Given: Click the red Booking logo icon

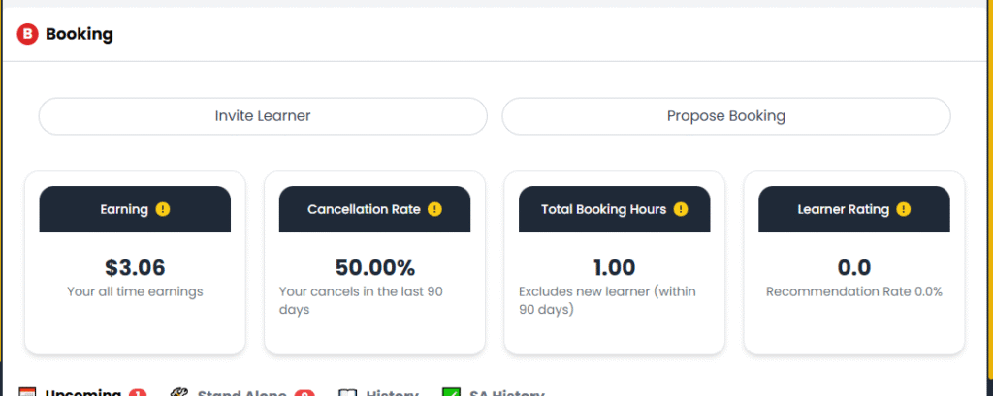Looking at the screenshot, I should 28,35.
